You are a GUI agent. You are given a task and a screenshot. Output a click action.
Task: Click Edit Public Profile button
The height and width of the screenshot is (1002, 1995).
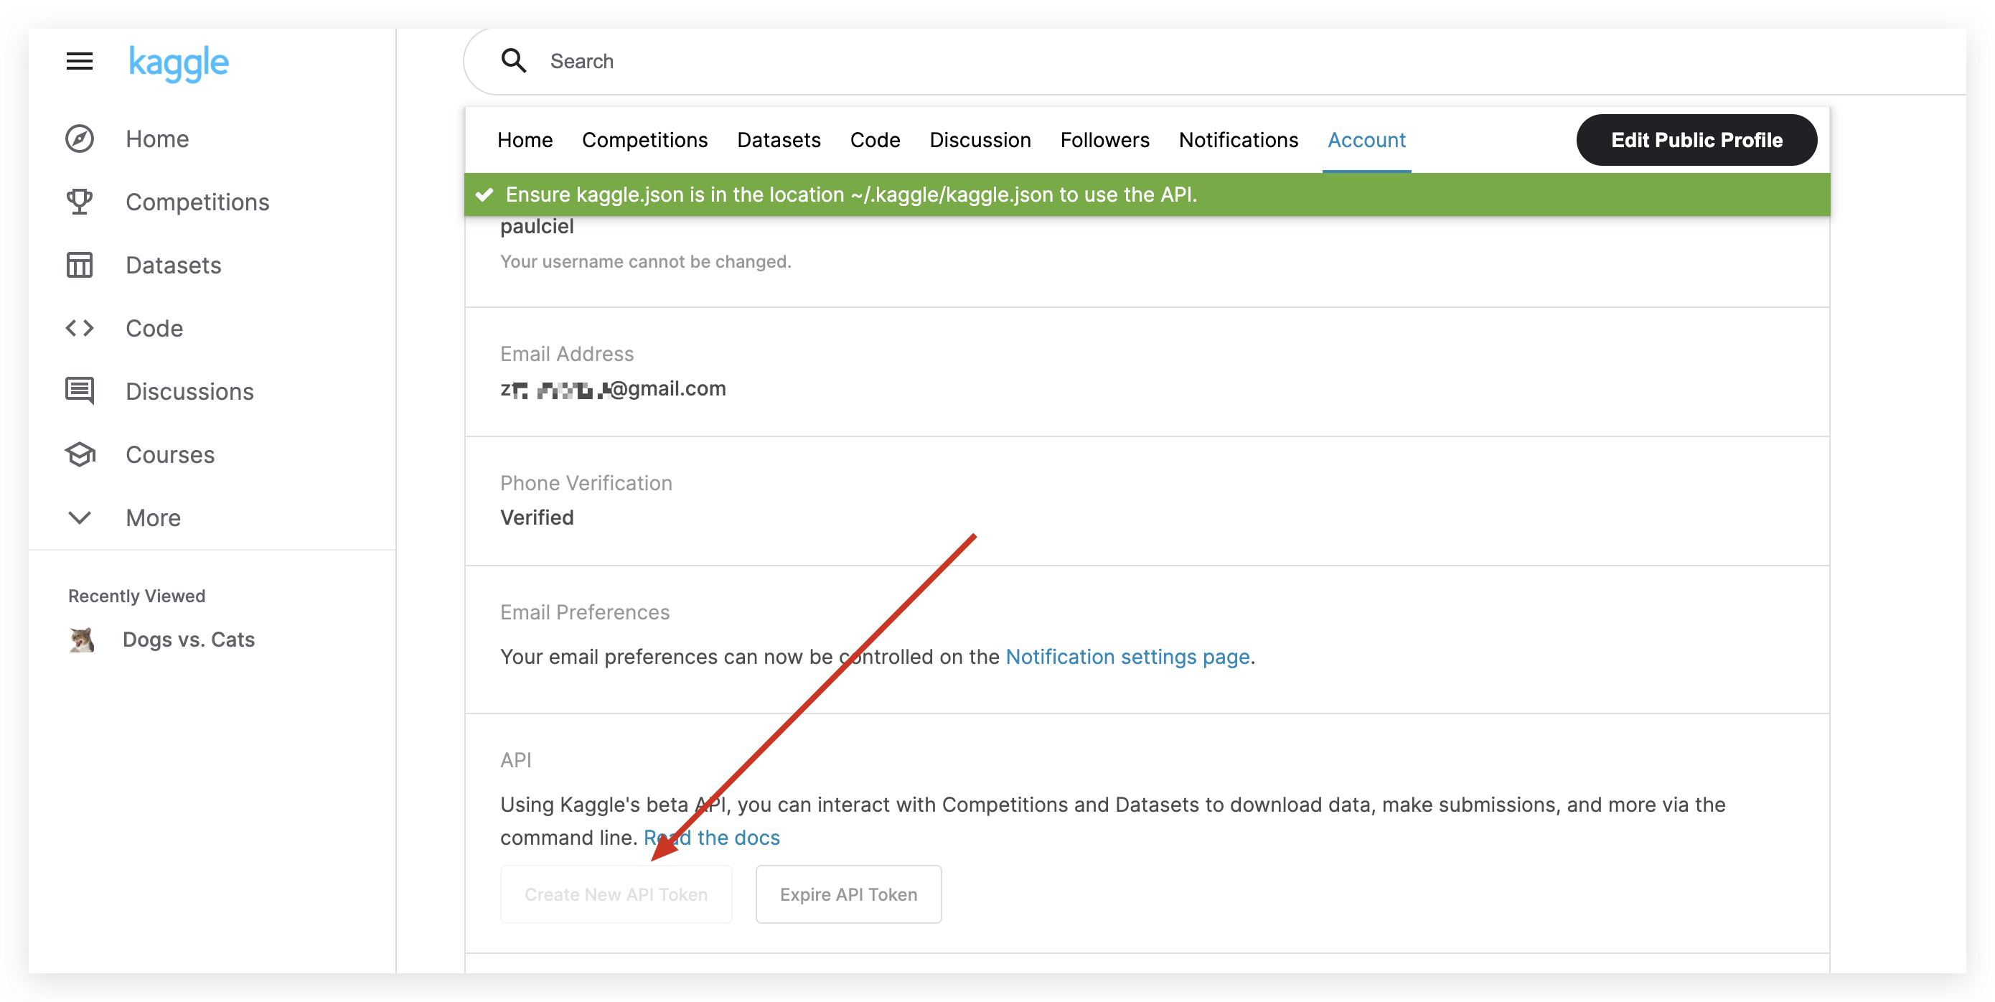tap(1696, 140)
